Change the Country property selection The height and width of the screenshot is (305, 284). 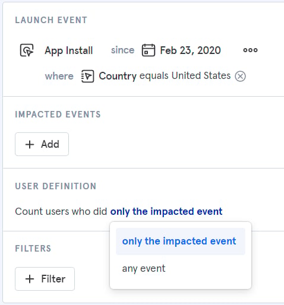(x=118, y=76)
